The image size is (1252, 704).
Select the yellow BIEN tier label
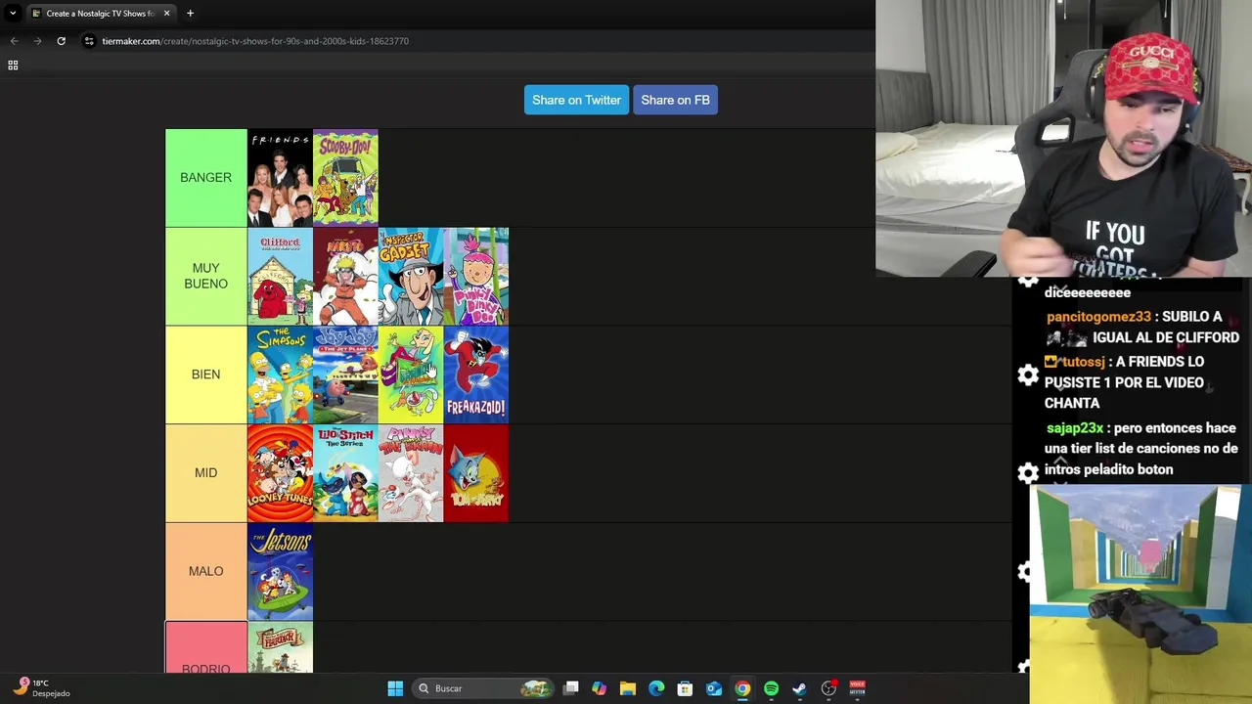click(205, 374)
